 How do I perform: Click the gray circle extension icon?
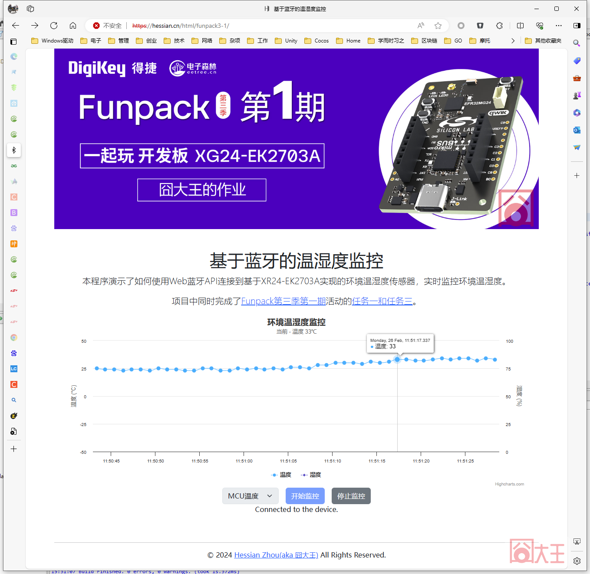(461, 26)
